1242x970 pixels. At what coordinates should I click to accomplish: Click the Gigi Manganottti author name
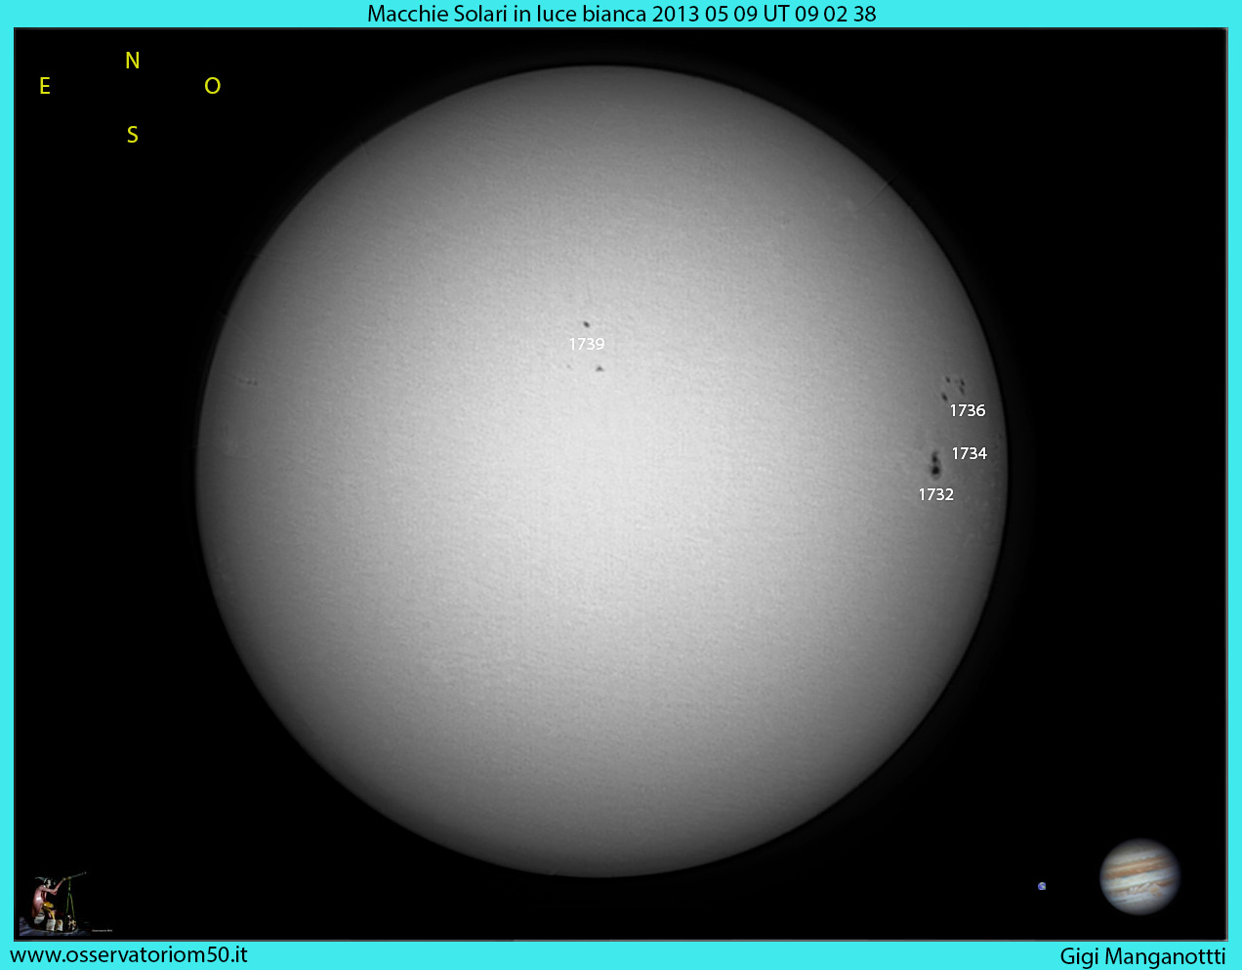1142,956
